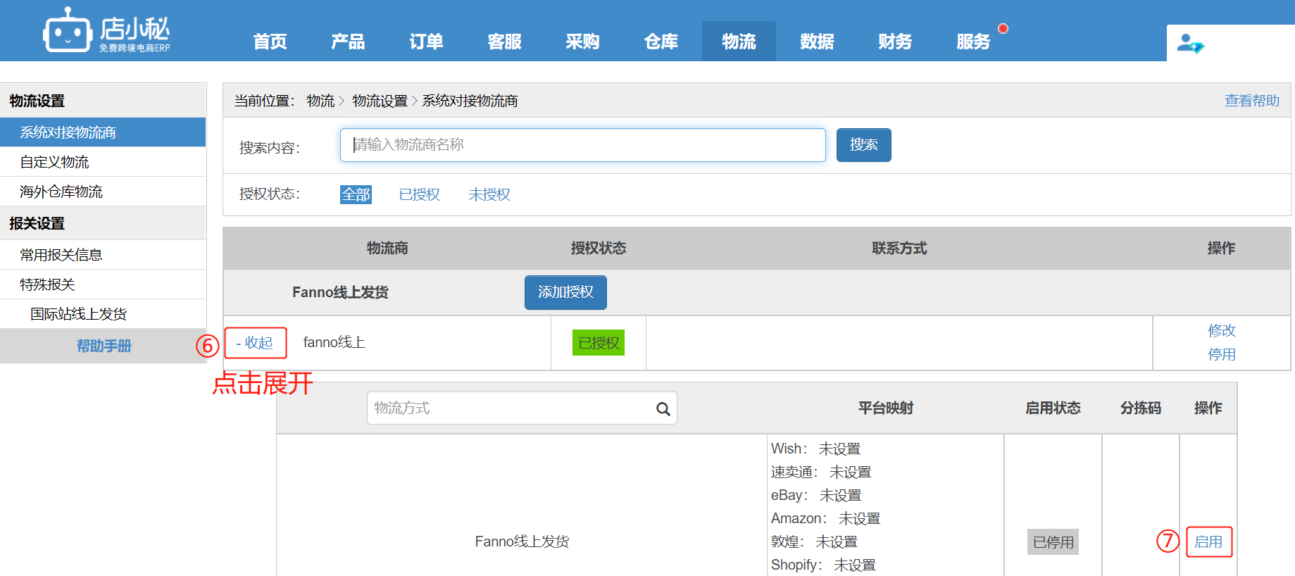Select 系统对接物流商 in sidebar
The image size is (1295, 576).
point(103,132)
